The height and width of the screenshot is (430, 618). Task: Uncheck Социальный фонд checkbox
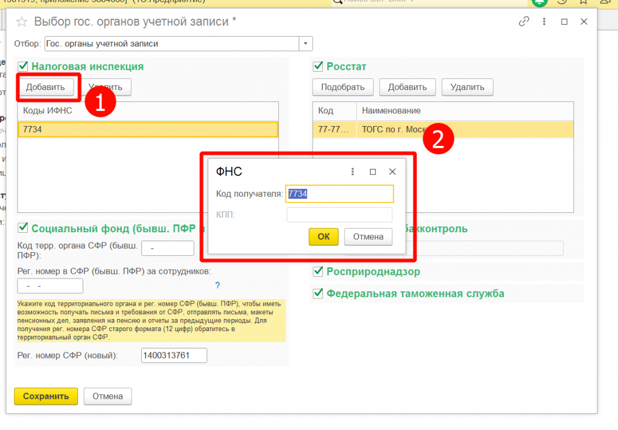pyautogui.click(x=23, y=227)
